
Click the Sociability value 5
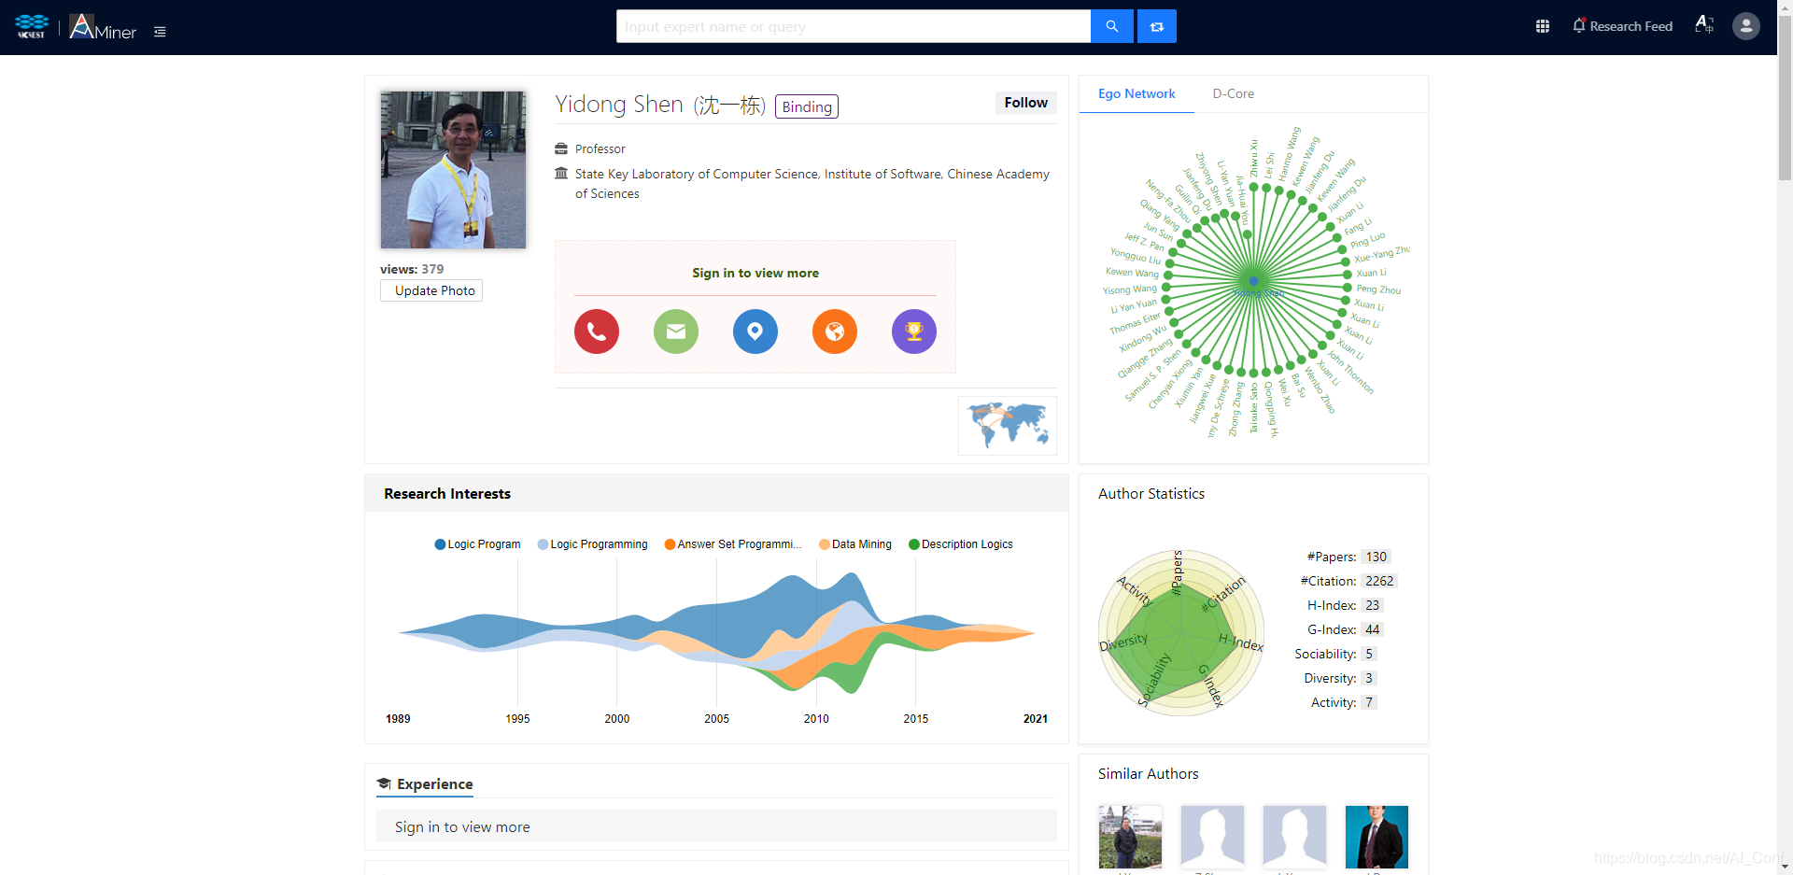[1369, 654]
